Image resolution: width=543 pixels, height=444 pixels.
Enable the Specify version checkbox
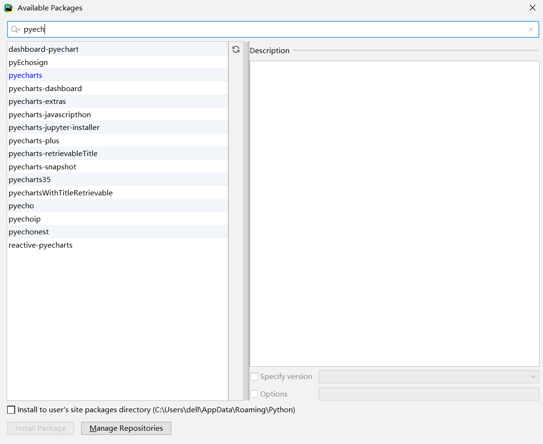(x=254, y=376)
